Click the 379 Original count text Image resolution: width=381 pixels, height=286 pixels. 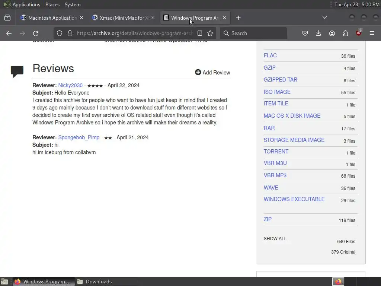pyautogui.click(x=343, y=252)
